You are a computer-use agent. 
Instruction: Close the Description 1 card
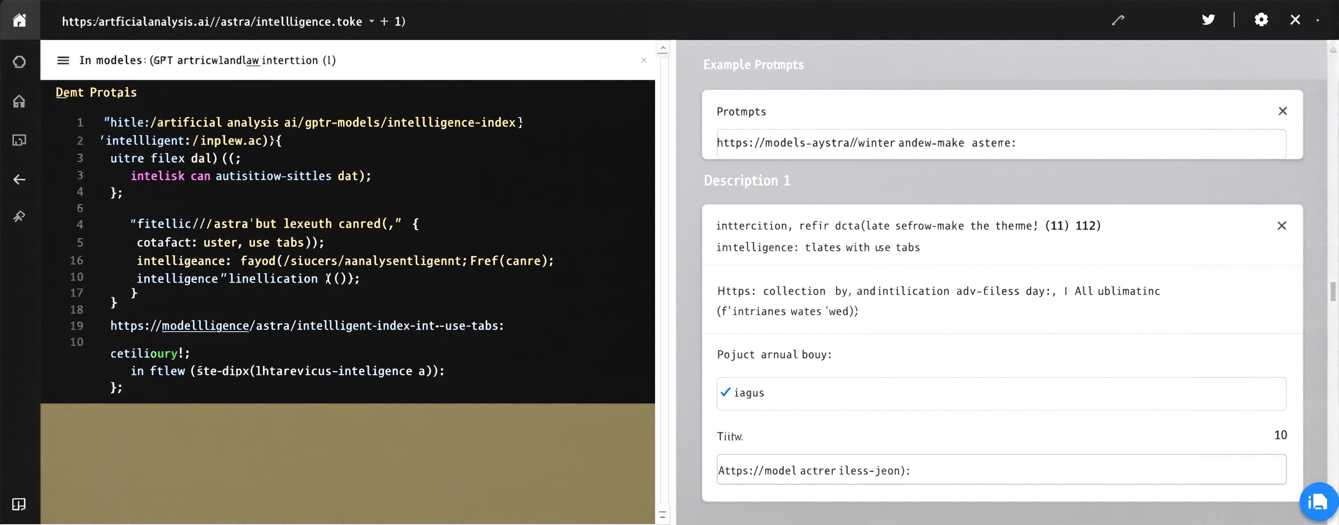coord(1281,226)
